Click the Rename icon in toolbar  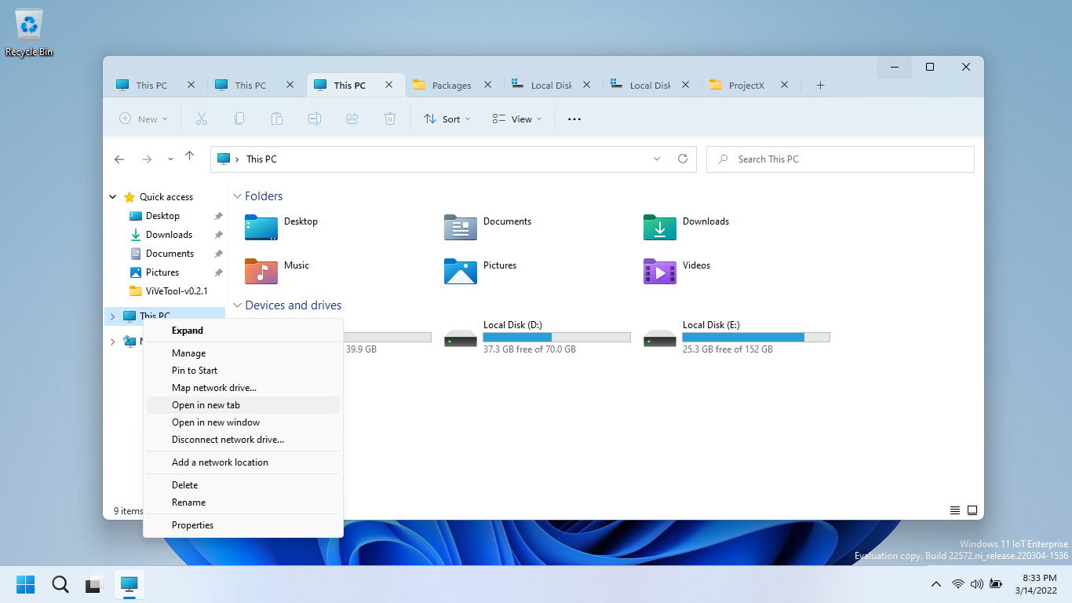point(314,119)
